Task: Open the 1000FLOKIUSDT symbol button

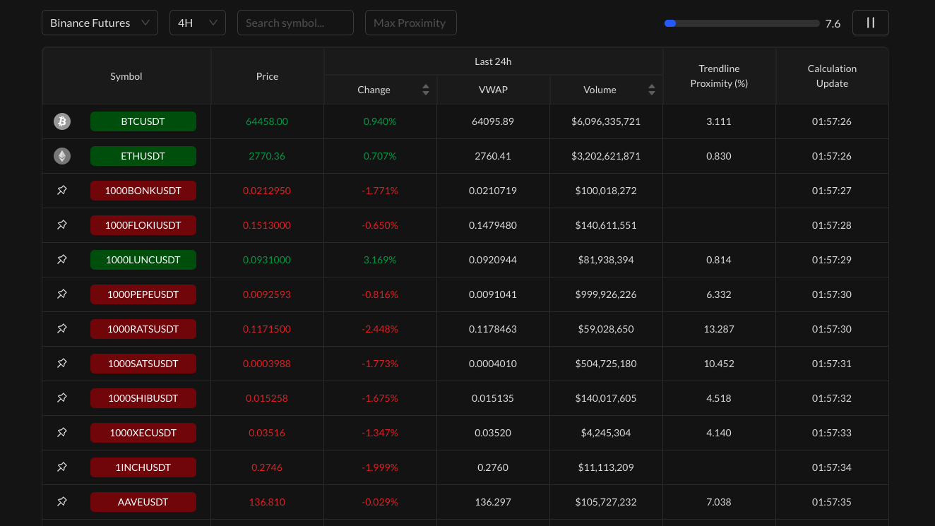Action: point(143,225)
